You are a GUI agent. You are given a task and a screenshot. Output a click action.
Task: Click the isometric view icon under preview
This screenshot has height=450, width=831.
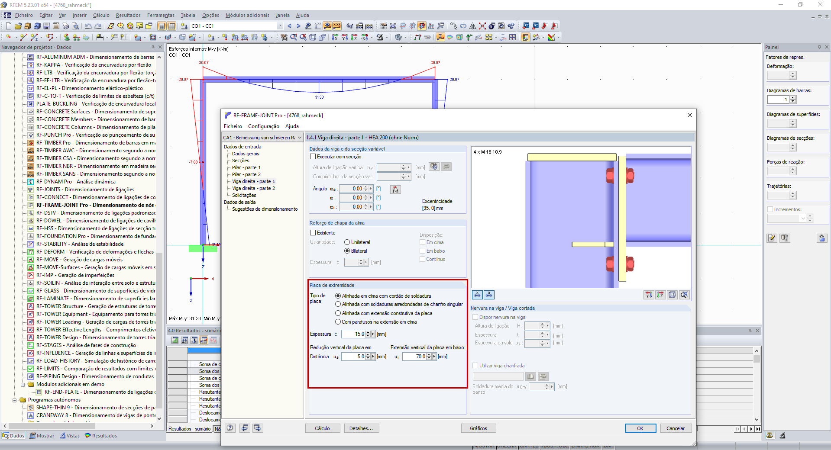coord(672,295)
